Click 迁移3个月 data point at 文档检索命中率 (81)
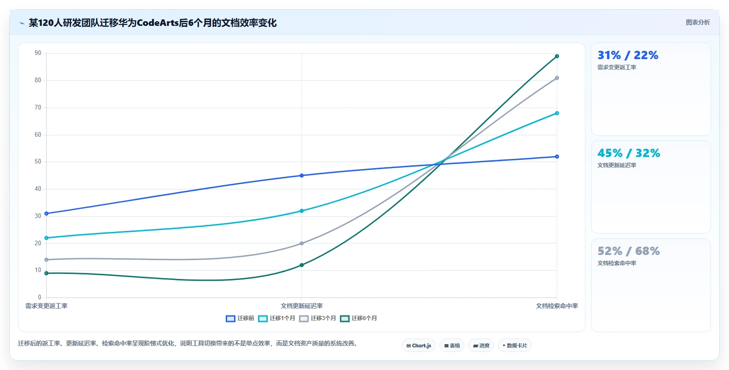 pyautogui.click(x=557, y=78)
